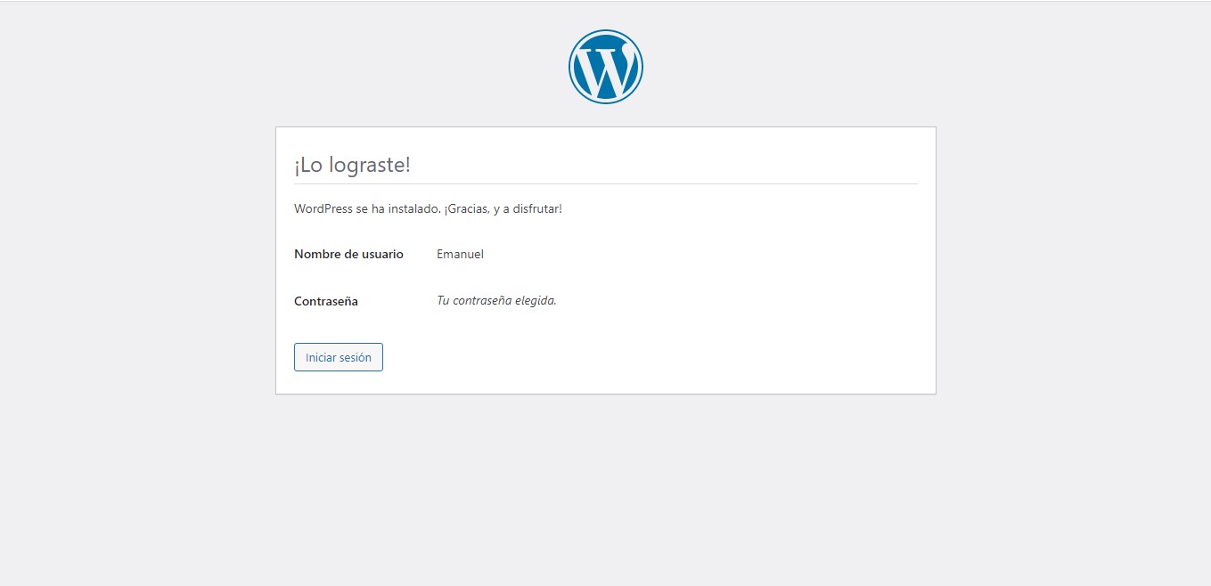Click the word WordPress in the message
The image size is (1211, 586).
click(x=323, y=208)
